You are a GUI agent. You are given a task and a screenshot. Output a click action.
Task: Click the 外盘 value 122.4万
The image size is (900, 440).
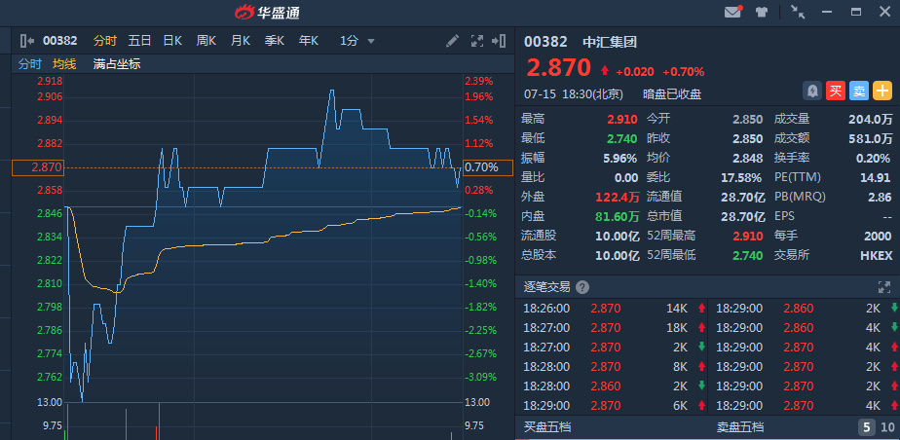[618, 197]
